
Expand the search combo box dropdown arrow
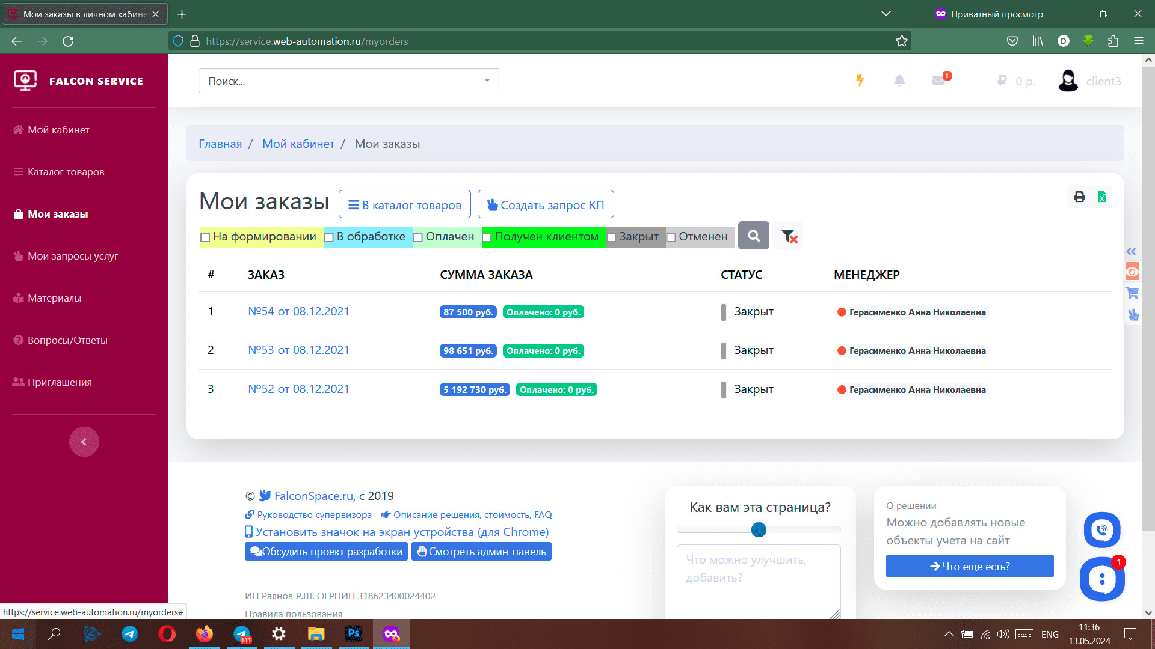click(x=487, y=81)
